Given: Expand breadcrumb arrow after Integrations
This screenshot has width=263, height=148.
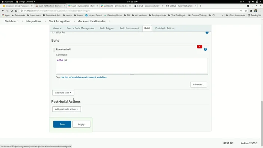Looking at the screenshot, I should [x=45, y=21].
